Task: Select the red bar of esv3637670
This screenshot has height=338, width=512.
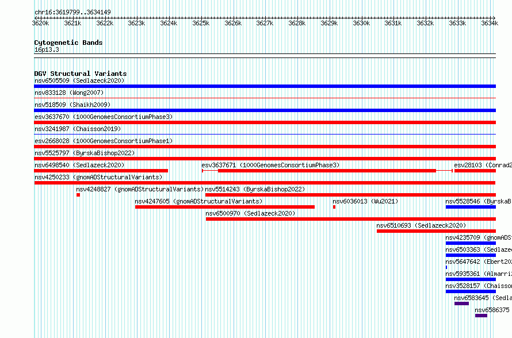Action: point(265,122)
